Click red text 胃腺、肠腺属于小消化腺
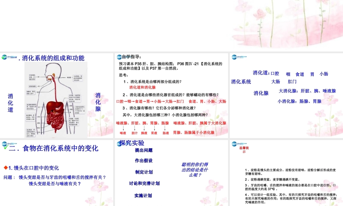Screen dimensions: 343x206 (x=193, y=133)
